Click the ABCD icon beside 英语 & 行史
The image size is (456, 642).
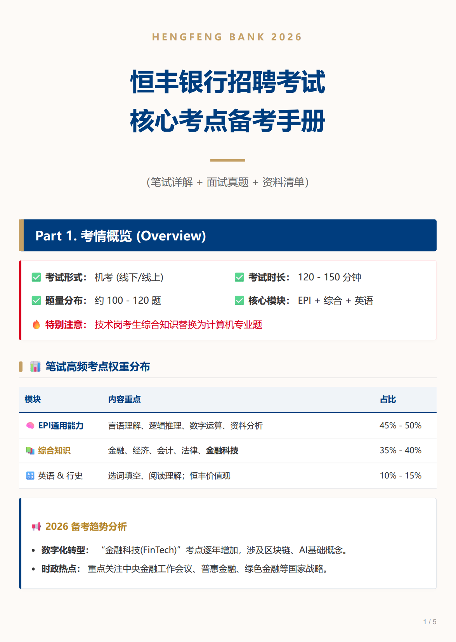pos(30,476)
